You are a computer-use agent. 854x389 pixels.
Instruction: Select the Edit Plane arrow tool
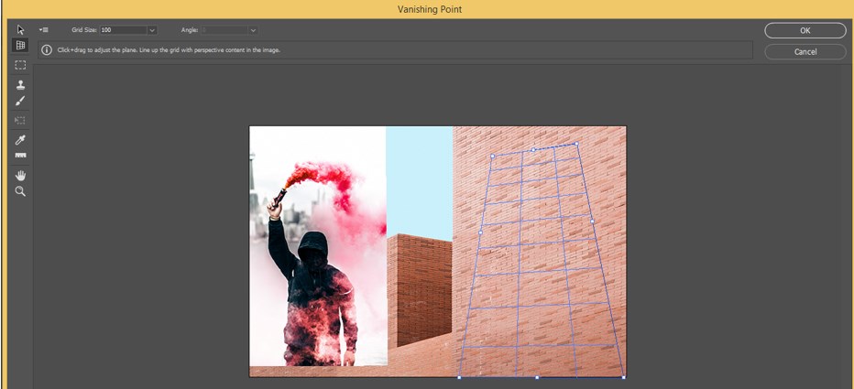[x=20, y=30]
